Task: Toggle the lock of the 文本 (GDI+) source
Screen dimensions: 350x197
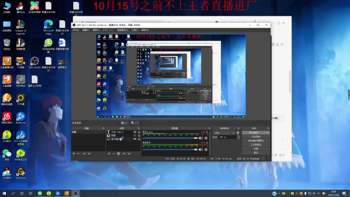Action: [x=139, y=132]
